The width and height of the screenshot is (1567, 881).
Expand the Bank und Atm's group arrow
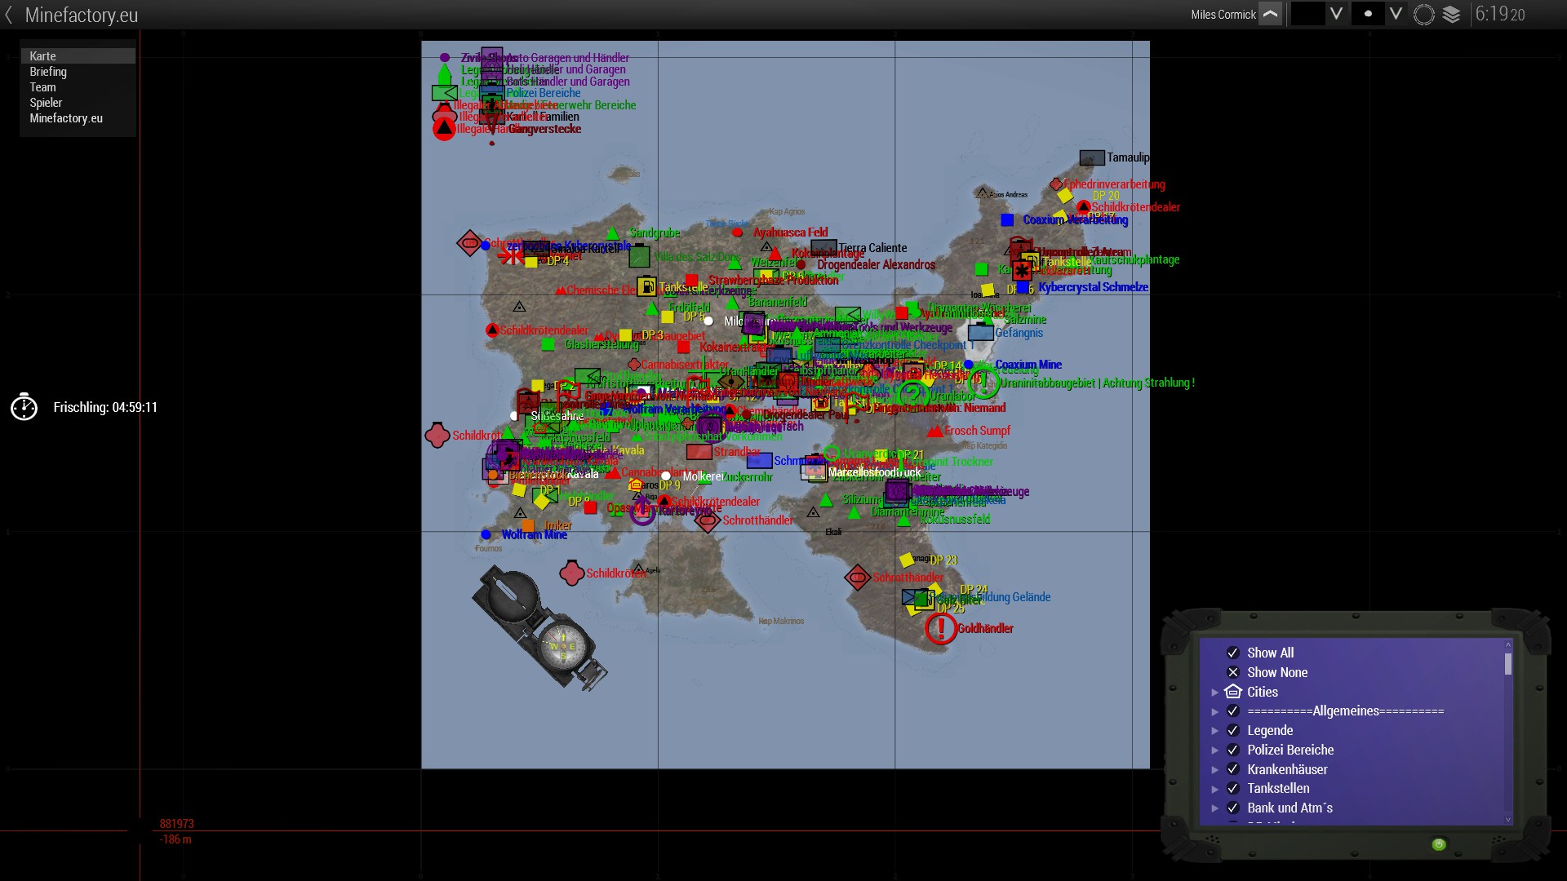(1214, 808)
